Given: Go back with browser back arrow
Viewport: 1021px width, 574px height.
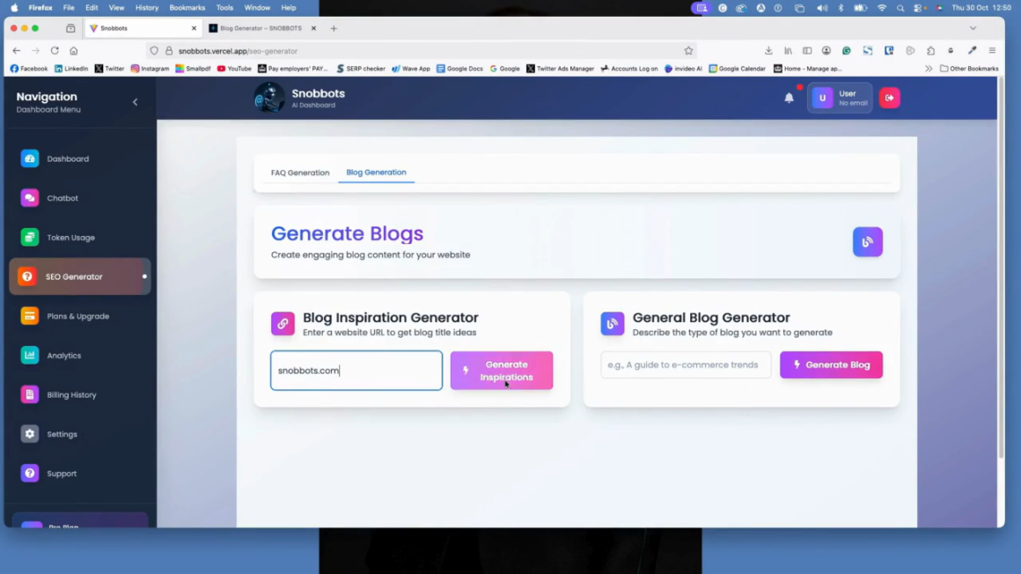Looking at the screenshot, I should pyautogui.click(x=16, y=51).
